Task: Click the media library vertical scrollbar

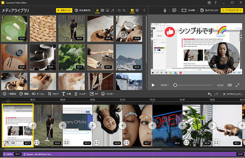Action: [x=146, y=39]
